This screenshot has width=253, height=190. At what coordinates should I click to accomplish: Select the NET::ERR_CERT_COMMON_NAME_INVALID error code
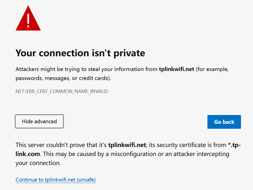click(x=62, y=91)
